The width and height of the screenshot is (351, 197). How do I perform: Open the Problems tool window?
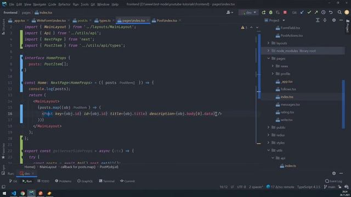click(63, 181)
